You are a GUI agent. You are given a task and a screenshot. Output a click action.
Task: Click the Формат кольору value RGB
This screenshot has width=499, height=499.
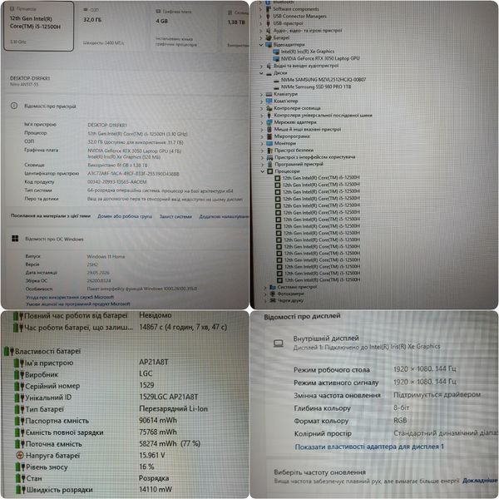point(400,420)
